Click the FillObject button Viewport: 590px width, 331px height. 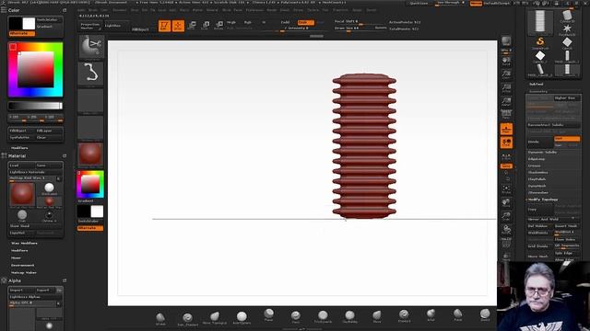click(22, 131)
